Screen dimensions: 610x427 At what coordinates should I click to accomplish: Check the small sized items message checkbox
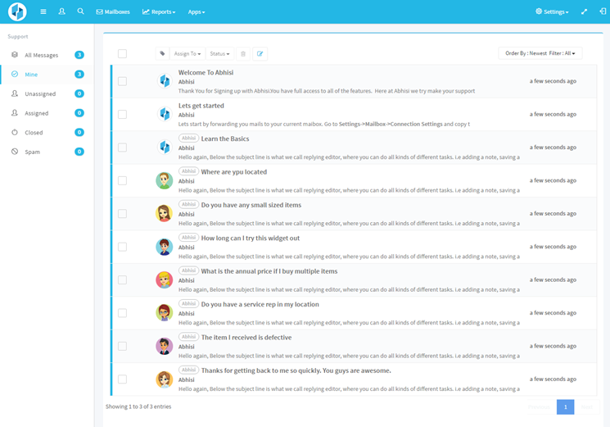(122, 214)
